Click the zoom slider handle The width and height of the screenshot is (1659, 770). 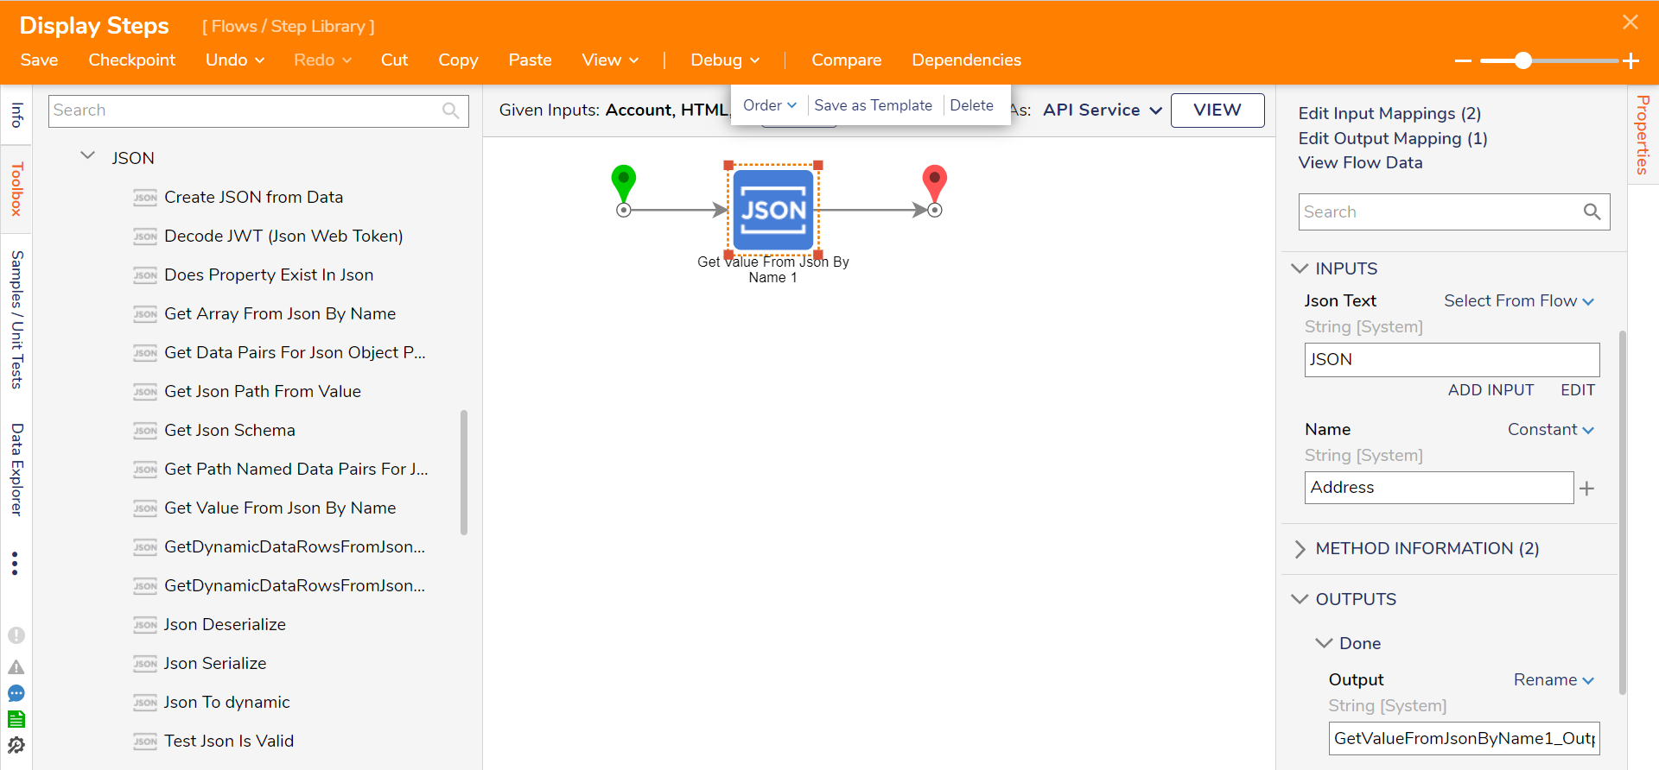1522,60
